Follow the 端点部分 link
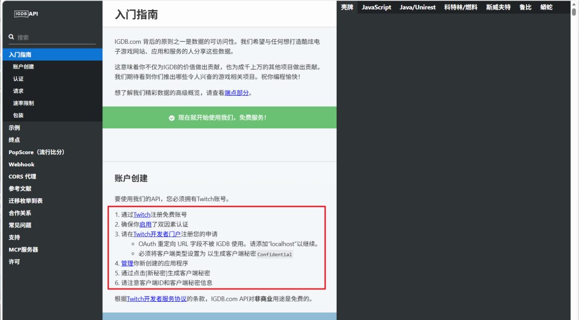Screen dimensions: 579x320 pos(237,93)
